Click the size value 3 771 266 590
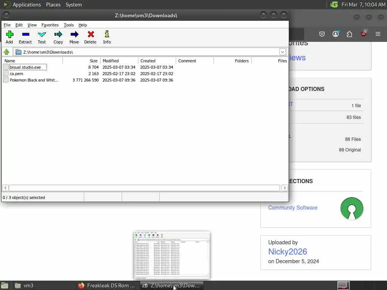The height and width of the screenshot is (290, 387). tap(86, 80)
